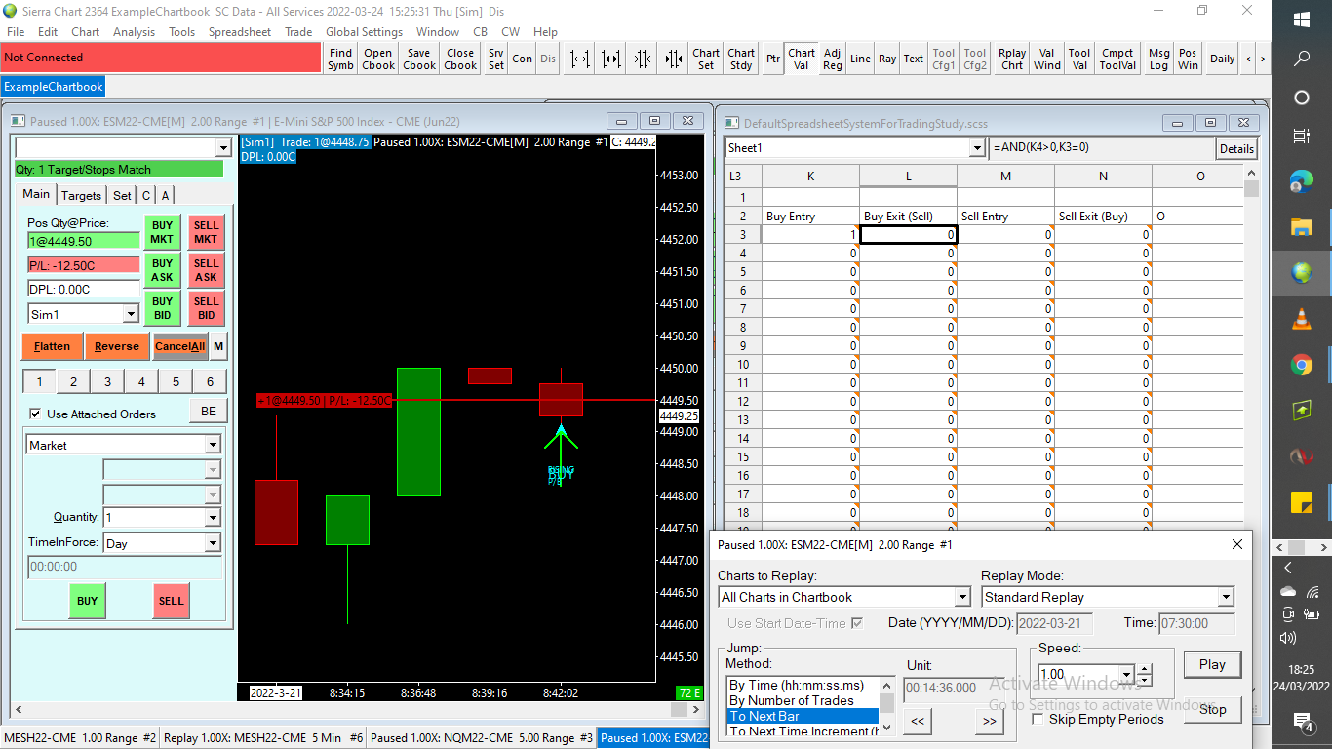Toggle the Chart Val tool
Image resolution: width=1332 pixels, height=749 pixels.
pos(802,59)
